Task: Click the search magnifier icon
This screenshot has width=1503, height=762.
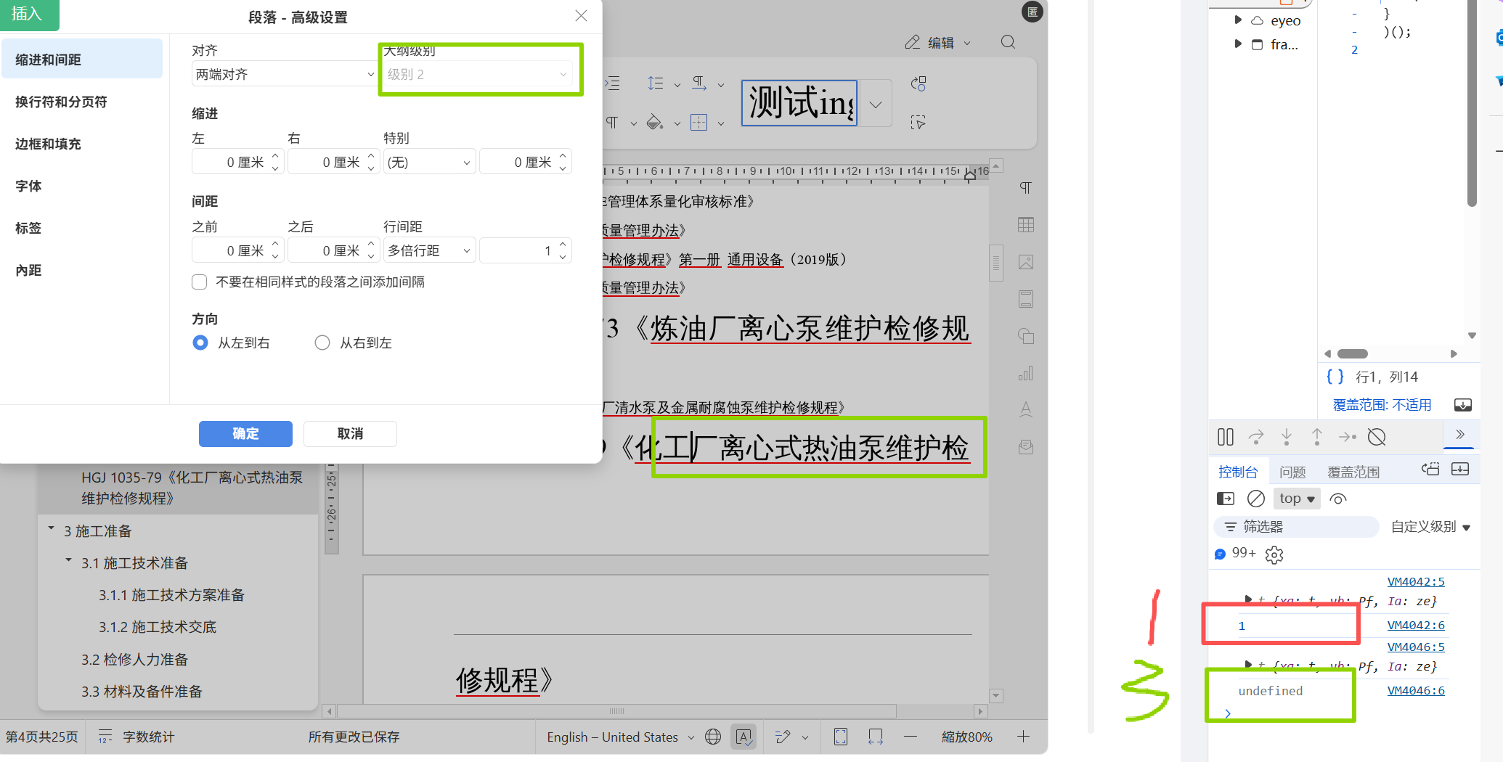Action: point(1008,42)
